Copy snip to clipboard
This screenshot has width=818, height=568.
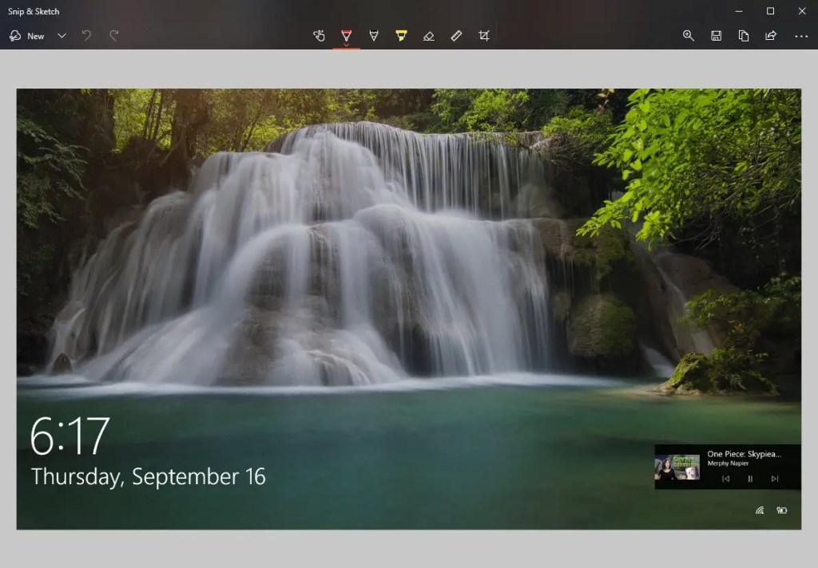[744, 35]
